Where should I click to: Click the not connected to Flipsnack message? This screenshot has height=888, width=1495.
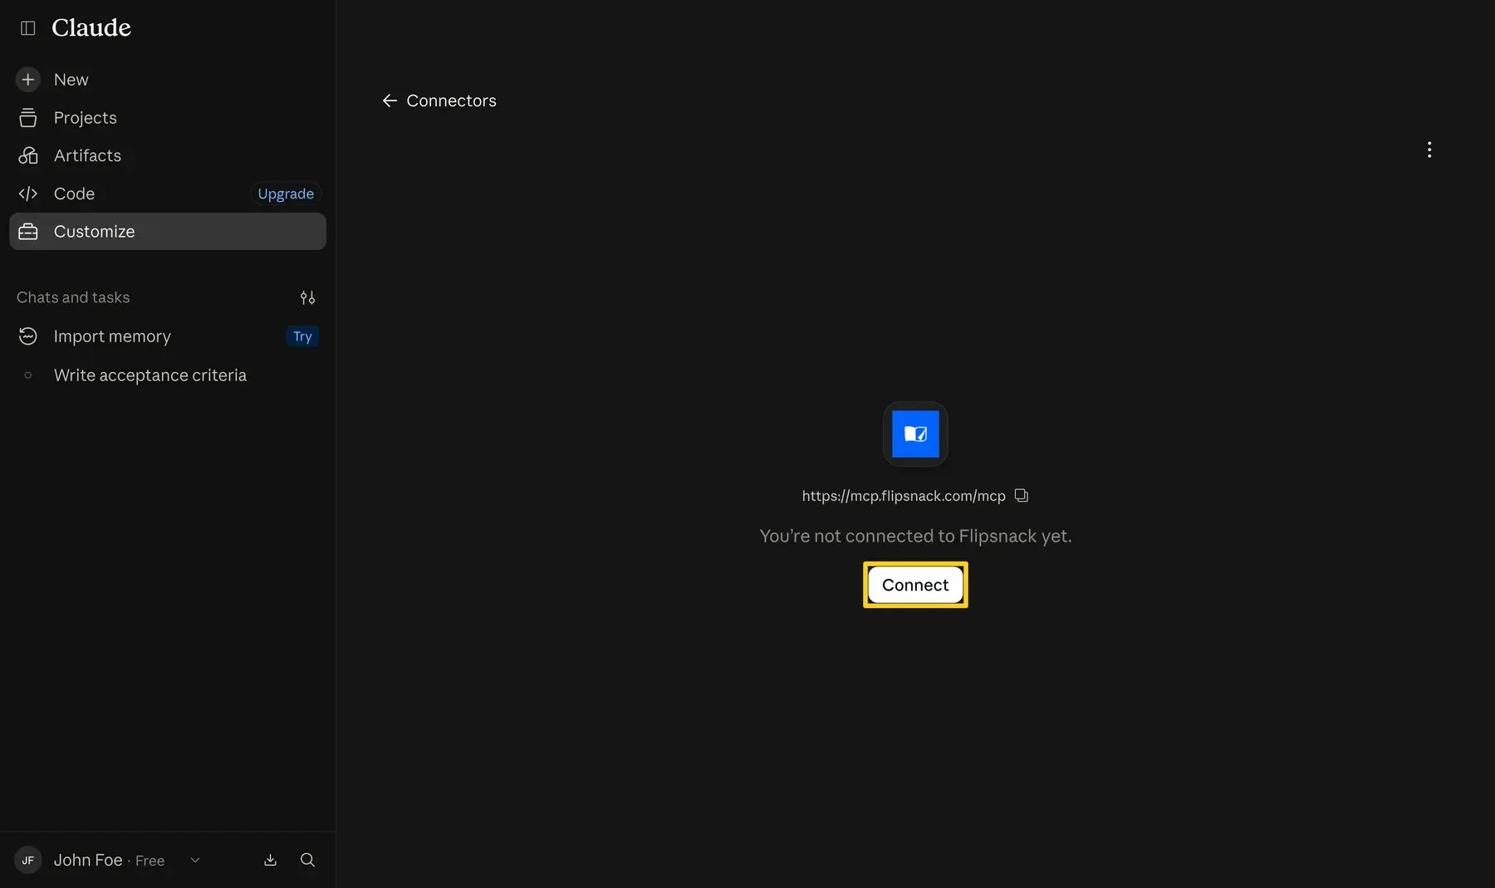(x=915, y=536)
